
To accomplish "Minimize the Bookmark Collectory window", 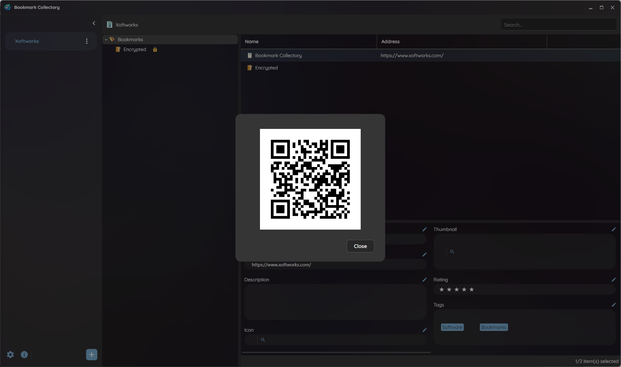I will (x=591, y=7).
